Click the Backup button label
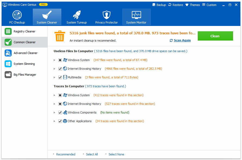 [x=161, y=5]
